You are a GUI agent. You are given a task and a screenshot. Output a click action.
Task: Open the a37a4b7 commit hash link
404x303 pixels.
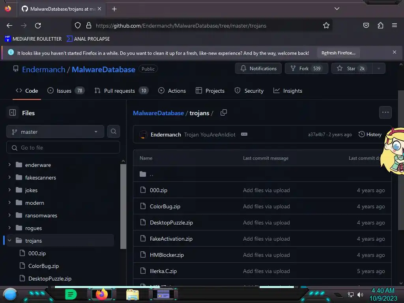317,135
